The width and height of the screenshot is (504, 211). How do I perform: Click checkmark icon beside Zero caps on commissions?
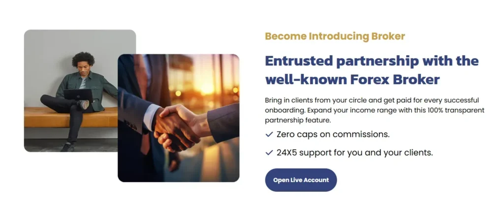[269, 134]
